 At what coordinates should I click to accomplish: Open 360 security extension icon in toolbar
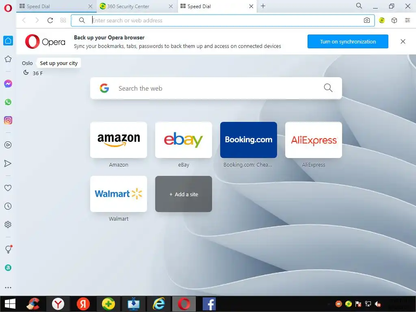pyautogui.click(x=382, y=20)
